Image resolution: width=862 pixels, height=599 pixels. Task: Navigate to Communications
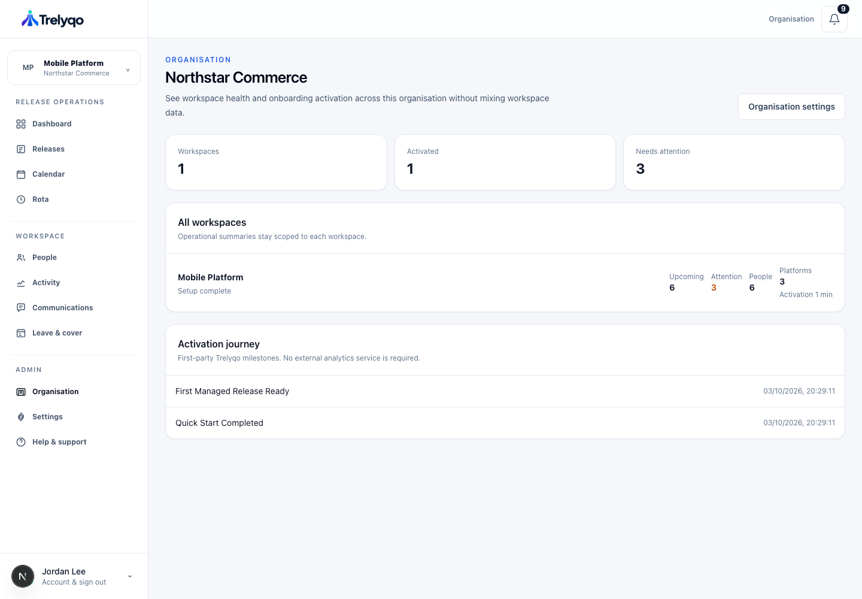(x=74, y=308)
